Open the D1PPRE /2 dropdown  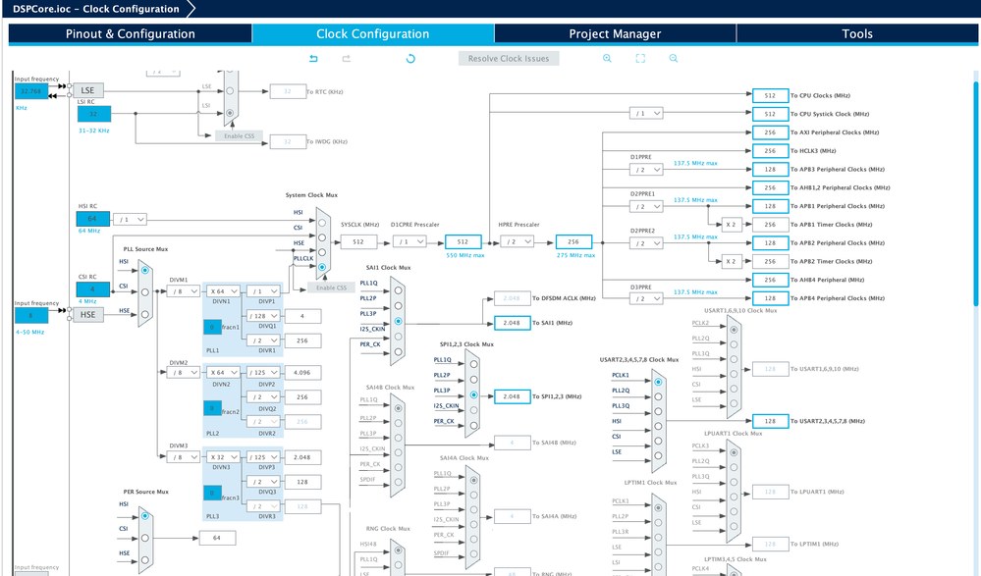coord(646,170)
